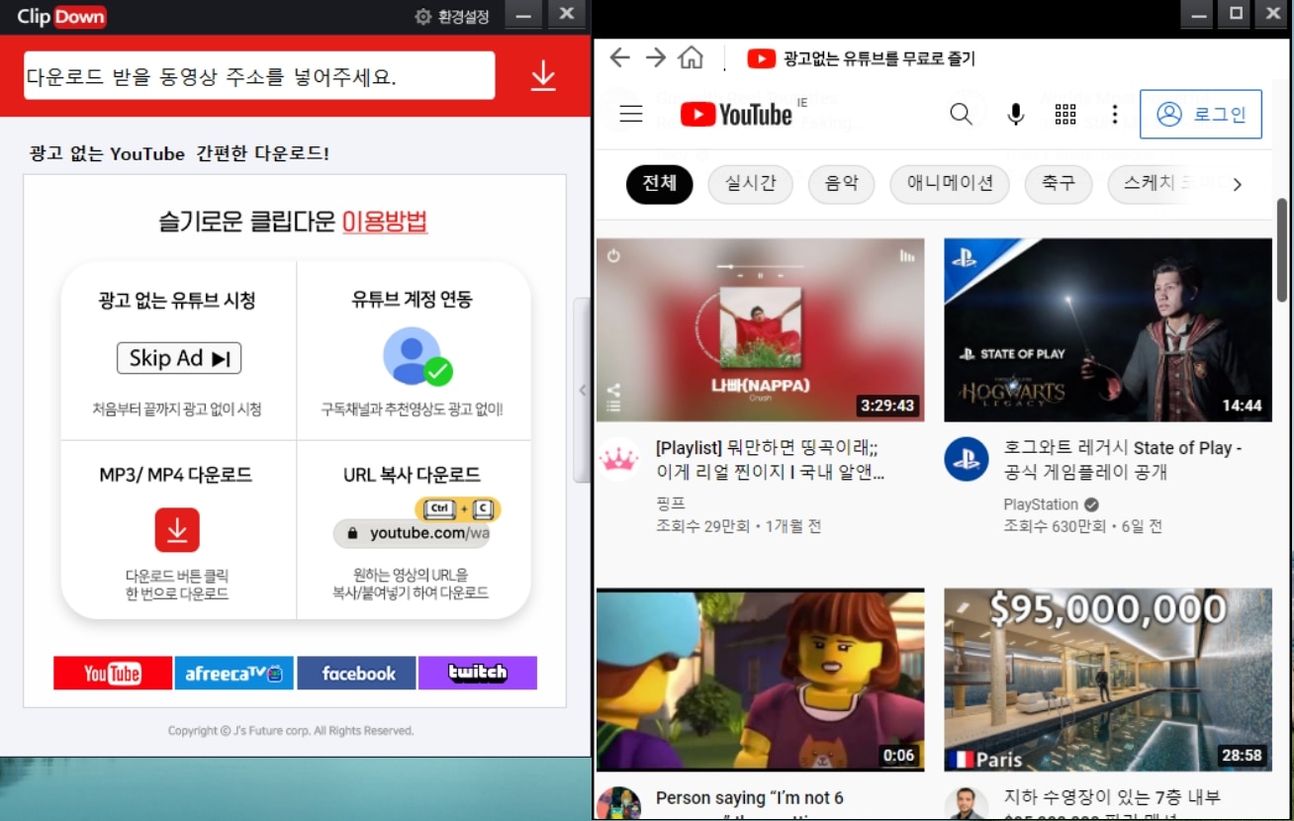Screen dimensions: 1294x821
Task: Open the 이용방법 usage guide link
Action: click(385, 221)
